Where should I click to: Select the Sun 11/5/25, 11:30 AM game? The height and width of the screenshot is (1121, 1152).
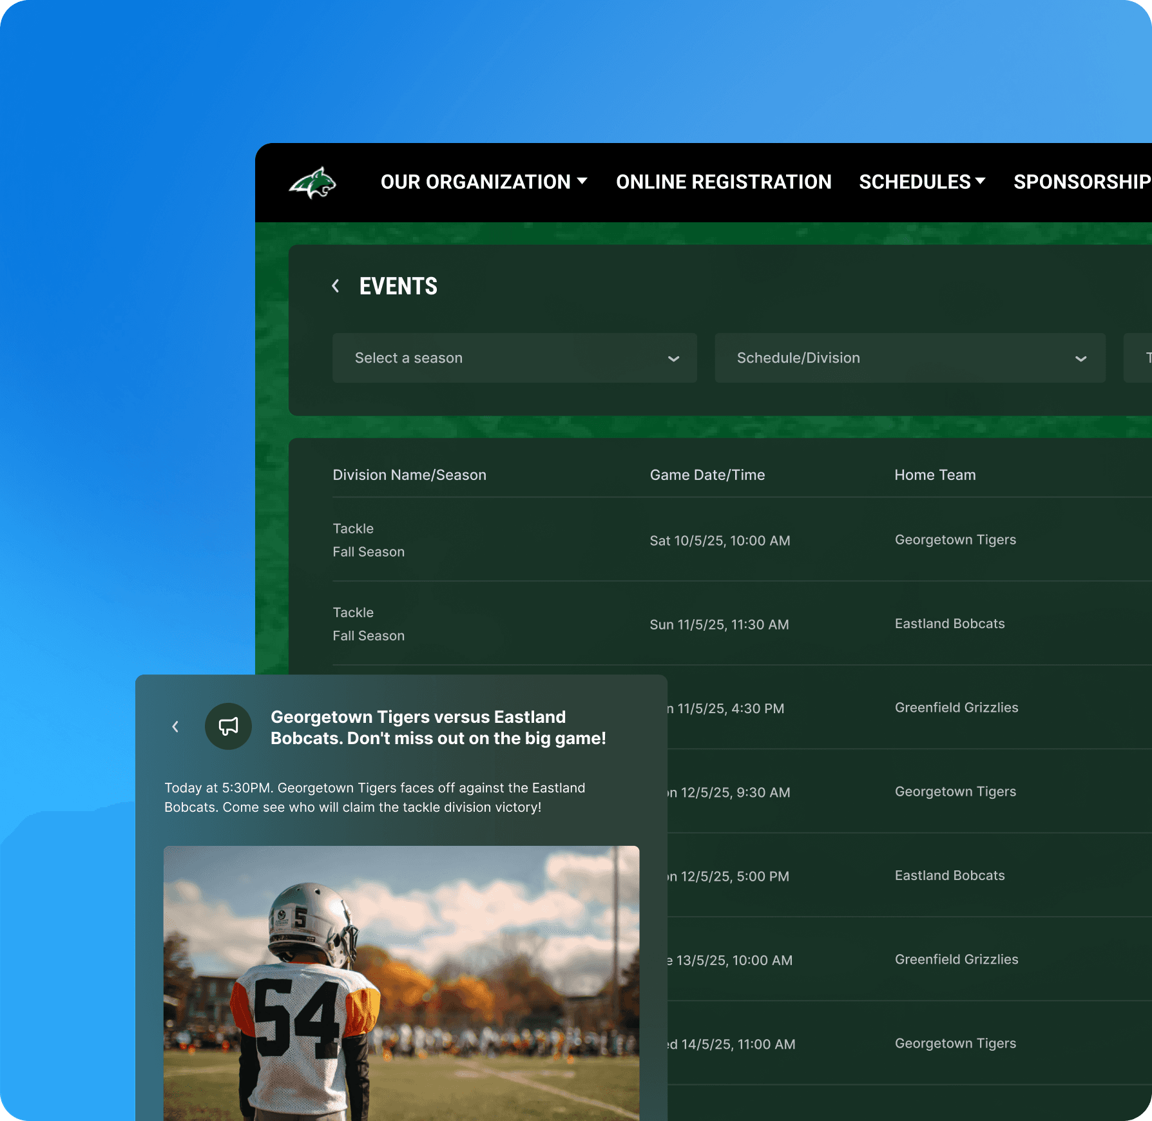tap(719, 624)
